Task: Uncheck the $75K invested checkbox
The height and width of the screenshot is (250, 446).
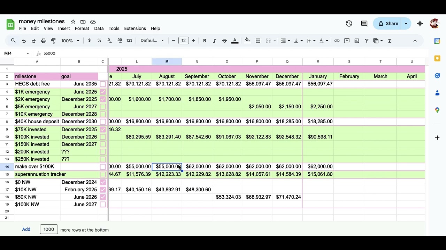Action: tap(103, 130)
